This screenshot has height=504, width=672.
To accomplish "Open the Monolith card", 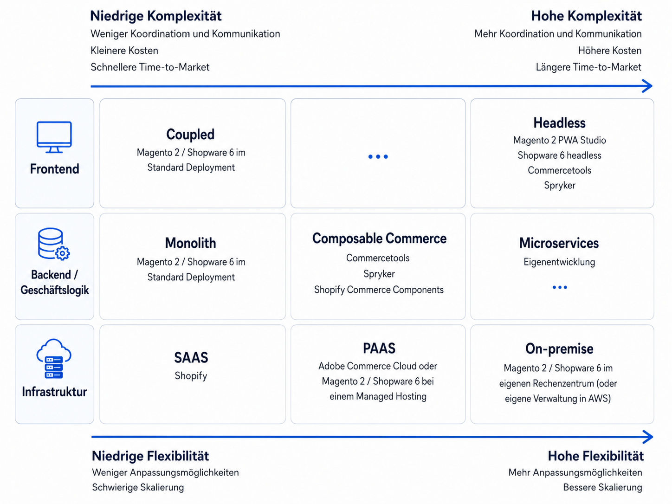I will [193, 266].
